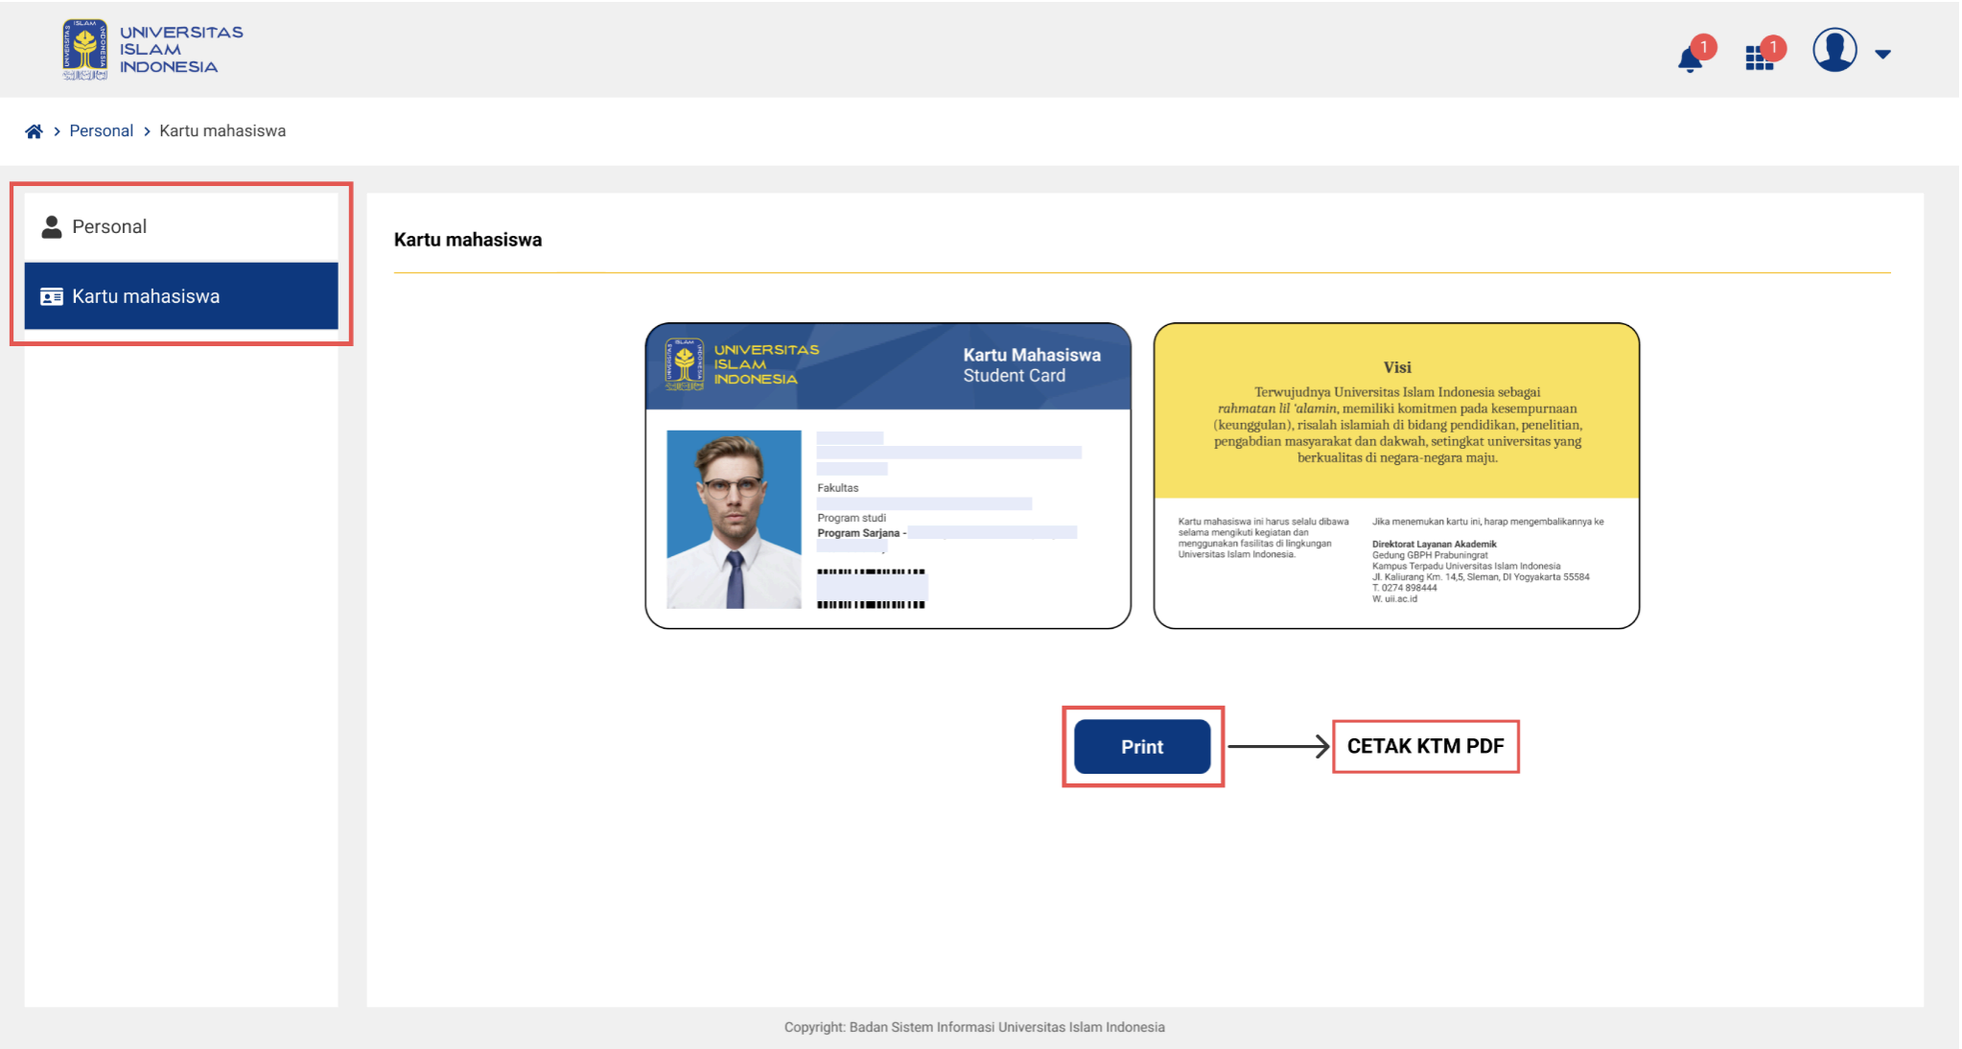Expand the profile dropdown arrow
Viewport: 1962px width, 1049px height.
pos(1882,55)
